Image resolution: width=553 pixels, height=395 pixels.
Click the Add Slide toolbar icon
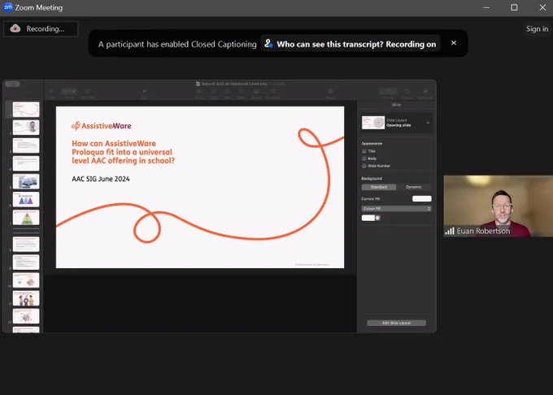click(88, 91)
